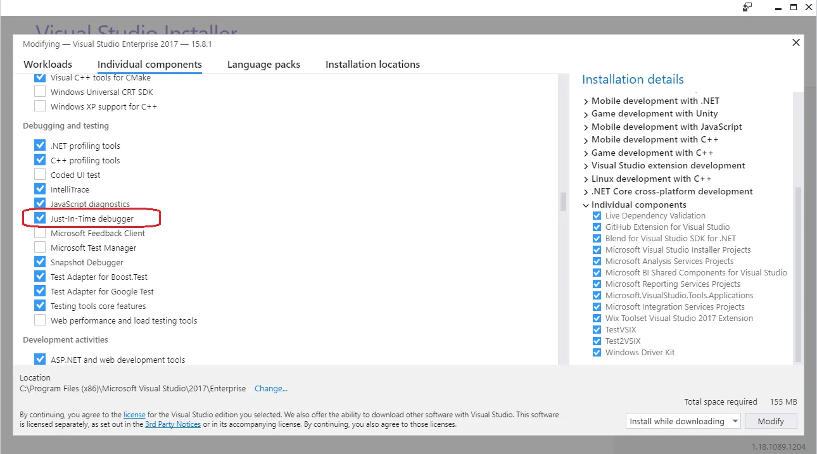Toggle Snapshot Debugger checkbox
Screen dimensions: 817x454
pos(40,262)
